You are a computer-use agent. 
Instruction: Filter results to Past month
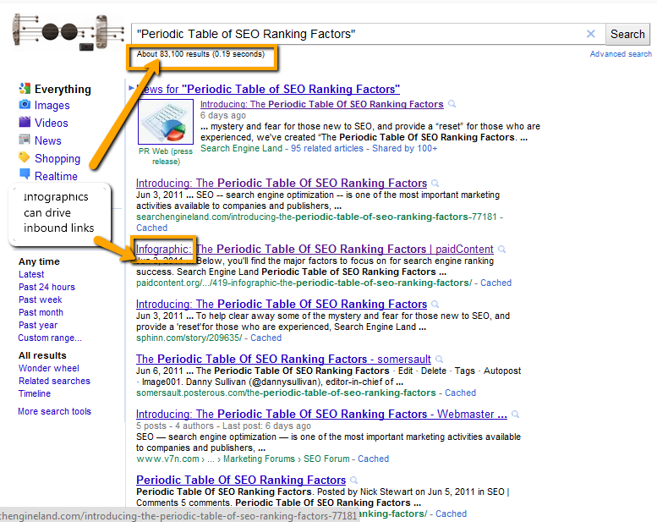pos(41,312)
